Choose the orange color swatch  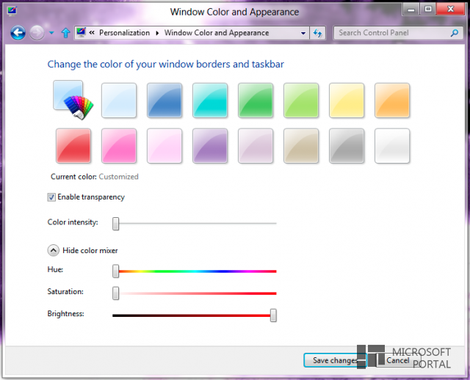pyautogui.click(x=392, y=101)
